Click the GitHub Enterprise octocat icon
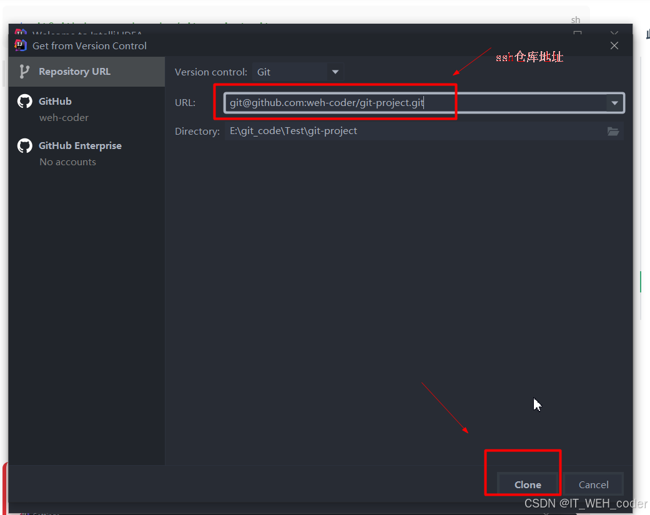Viewport: 650px width, 515px height. [25, 145]
